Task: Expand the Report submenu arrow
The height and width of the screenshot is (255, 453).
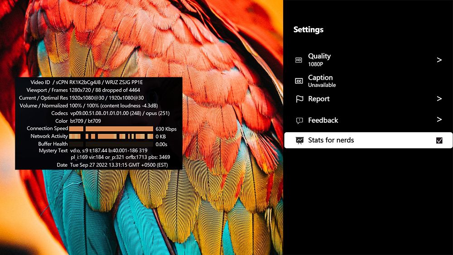Action: pos(439,99)
